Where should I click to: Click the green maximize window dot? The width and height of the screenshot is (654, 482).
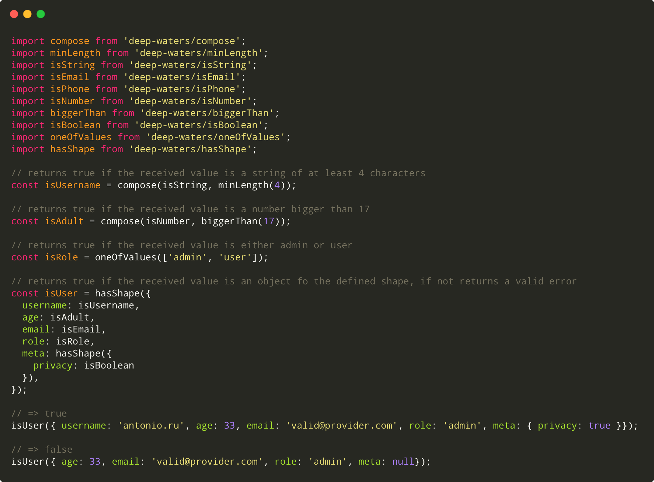point(41,14)
